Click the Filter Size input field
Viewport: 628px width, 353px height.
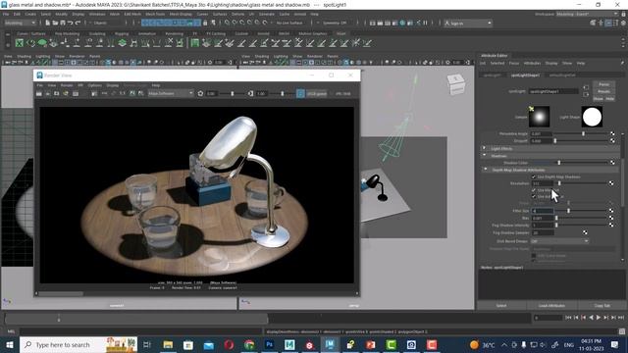542,211
